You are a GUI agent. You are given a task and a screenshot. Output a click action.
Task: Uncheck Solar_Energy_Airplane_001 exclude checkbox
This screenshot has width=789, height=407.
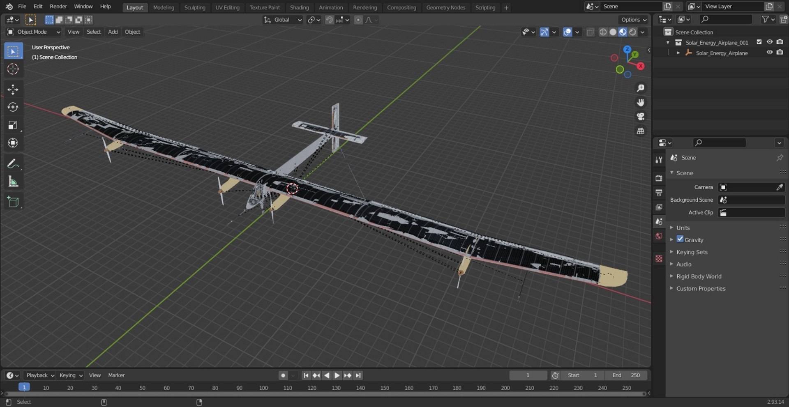(x=759, y=42)
